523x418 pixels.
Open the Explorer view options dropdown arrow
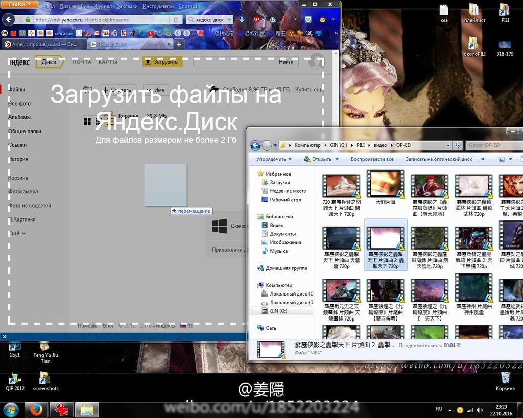510,159
